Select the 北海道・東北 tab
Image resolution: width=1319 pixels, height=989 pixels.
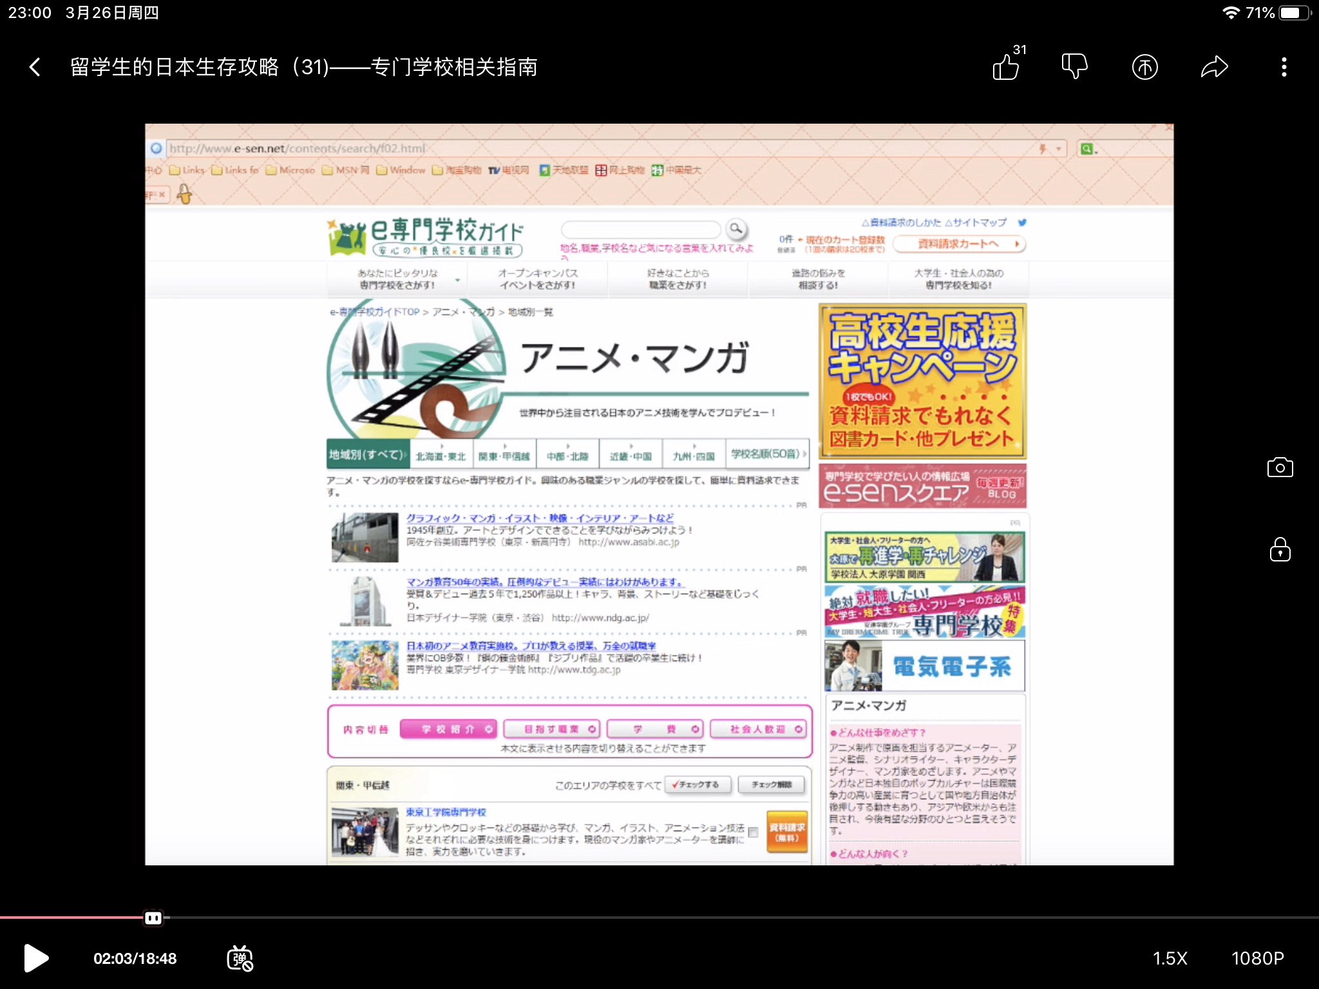coord(441,455)
